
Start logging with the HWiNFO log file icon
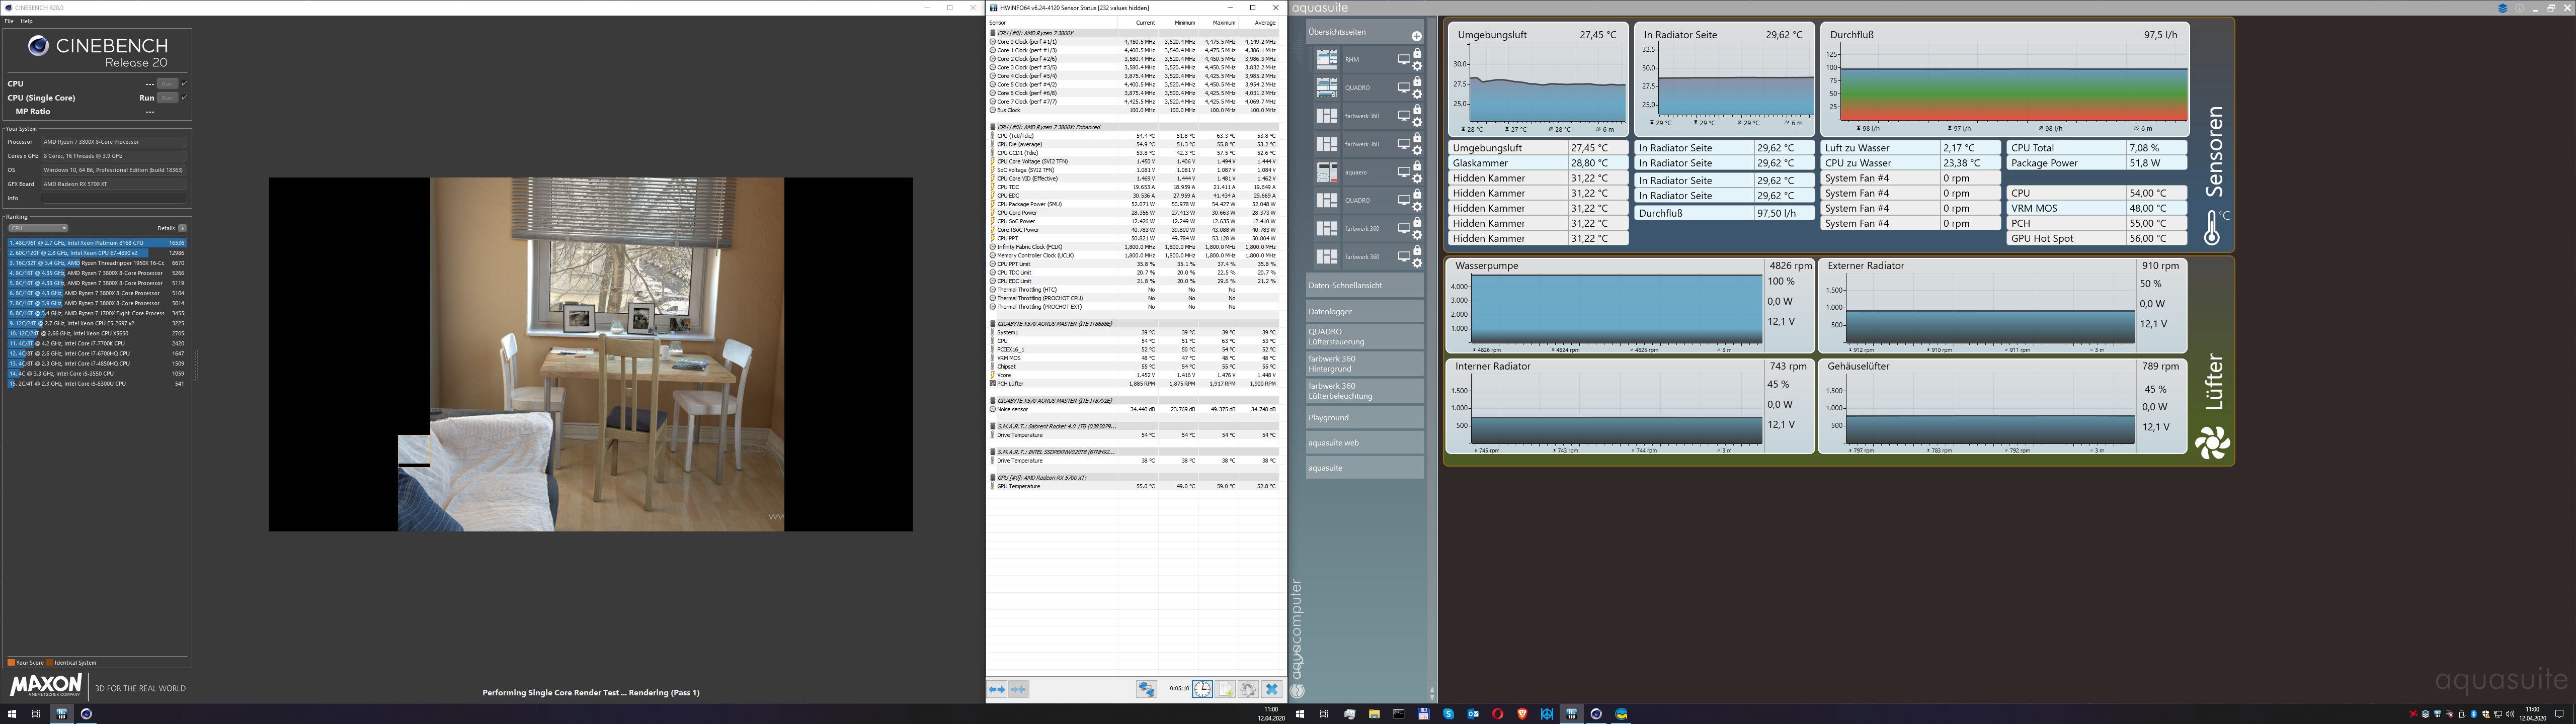coord(1226,689)
